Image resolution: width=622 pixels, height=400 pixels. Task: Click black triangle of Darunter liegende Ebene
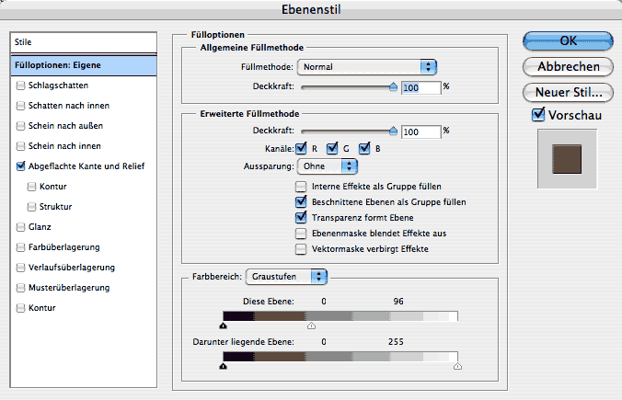[224, 365]
